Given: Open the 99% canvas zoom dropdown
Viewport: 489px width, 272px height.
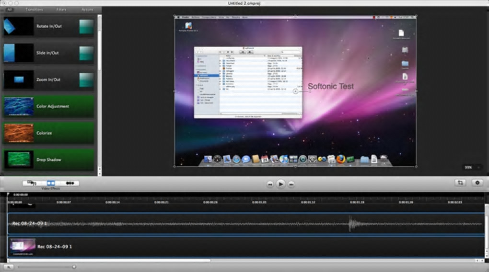Looking at the screenshot, I should click(x=472, y=167).
